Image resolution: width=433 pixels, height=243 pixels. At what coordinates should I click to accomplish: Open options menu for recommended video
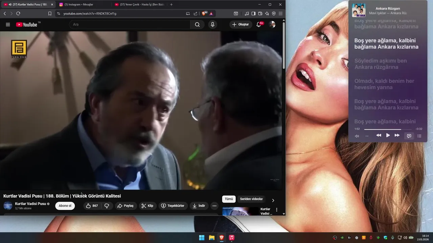tap(277, 210)
